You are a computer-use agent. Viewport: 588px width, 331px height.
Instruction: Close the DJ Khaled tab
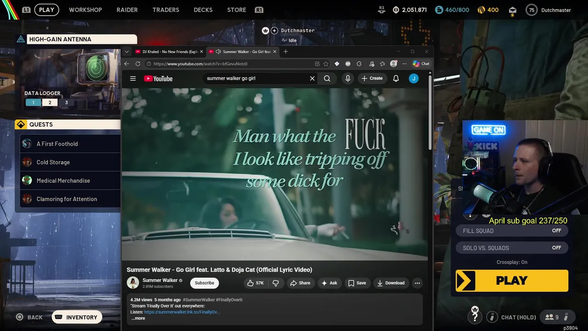coord(201,51)
